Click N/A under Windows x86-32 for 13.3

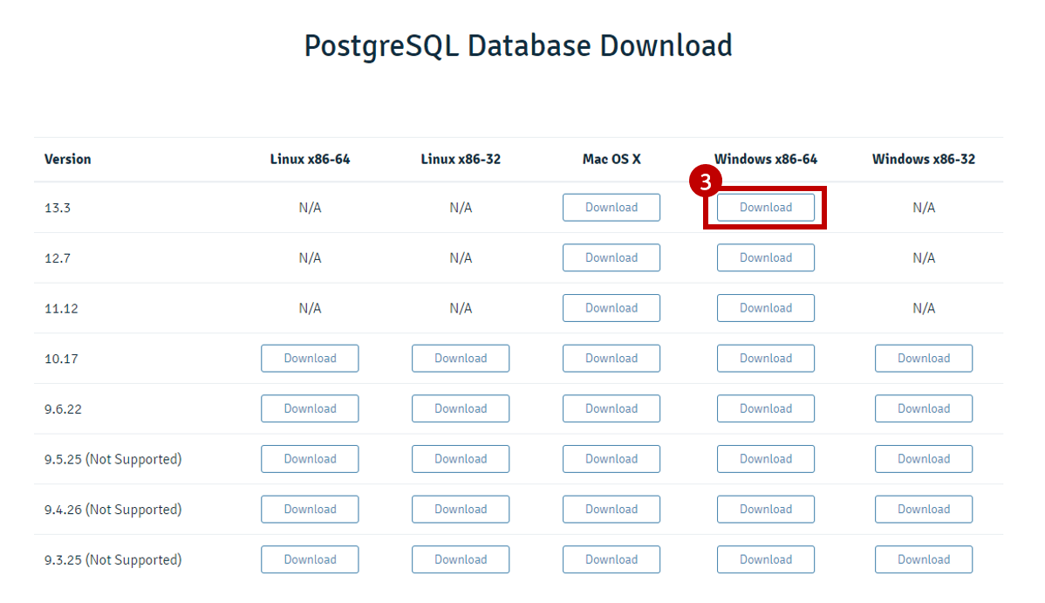click(x=923, y=208)
